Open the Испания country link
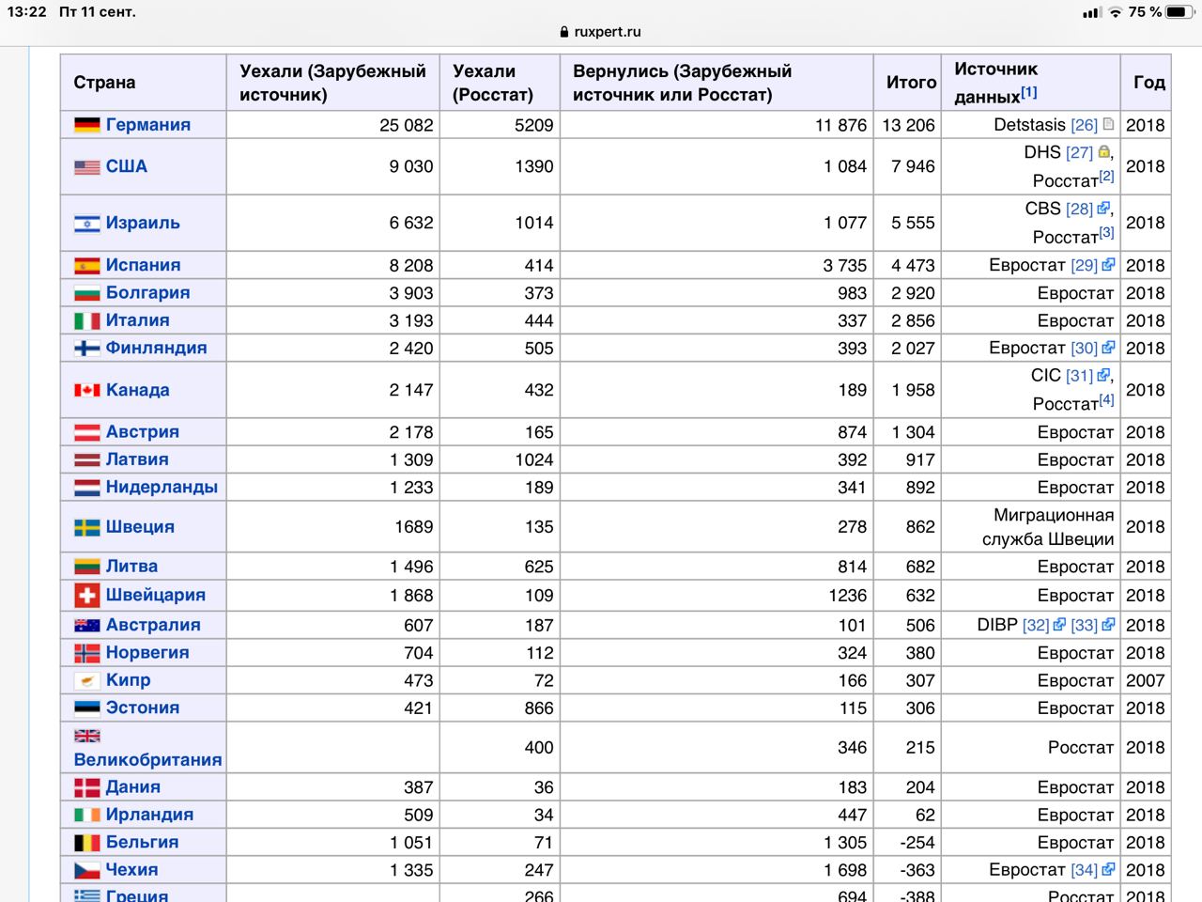1202x902 pixels. 144,266
